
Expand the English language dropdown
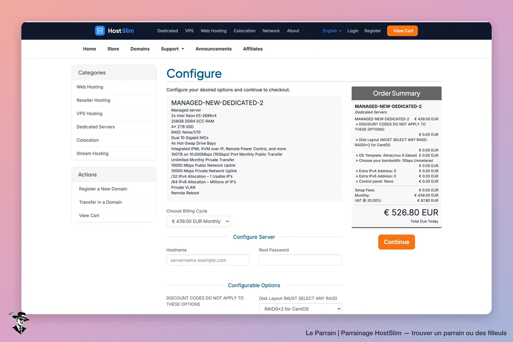tap(332, 31)
